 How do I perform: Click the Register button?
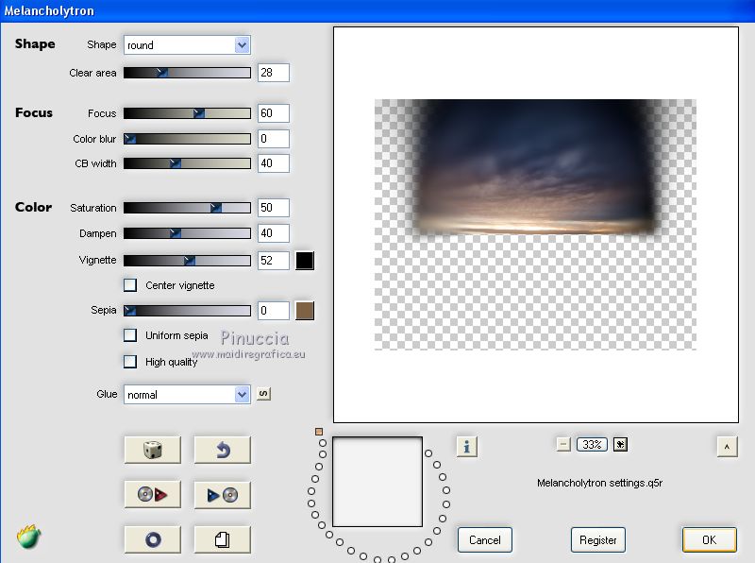tap(598, 540)
